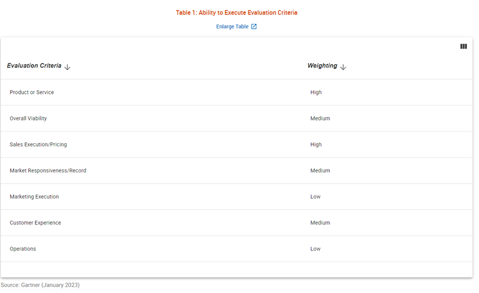
Task: Select the Customer Experience row
Action: (236, 223)
